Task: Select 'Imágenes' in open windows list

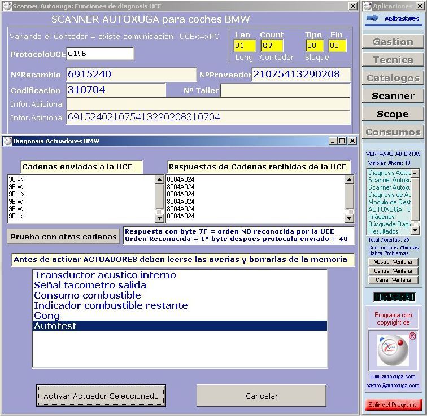Action: pyautogui.click(x=389, y=217)
